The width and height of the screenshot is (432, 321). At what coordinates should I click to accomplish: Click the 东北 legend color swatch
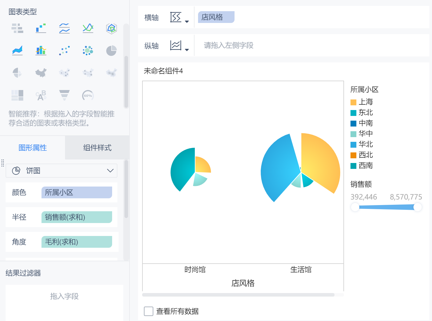click(x=353, y=113)
